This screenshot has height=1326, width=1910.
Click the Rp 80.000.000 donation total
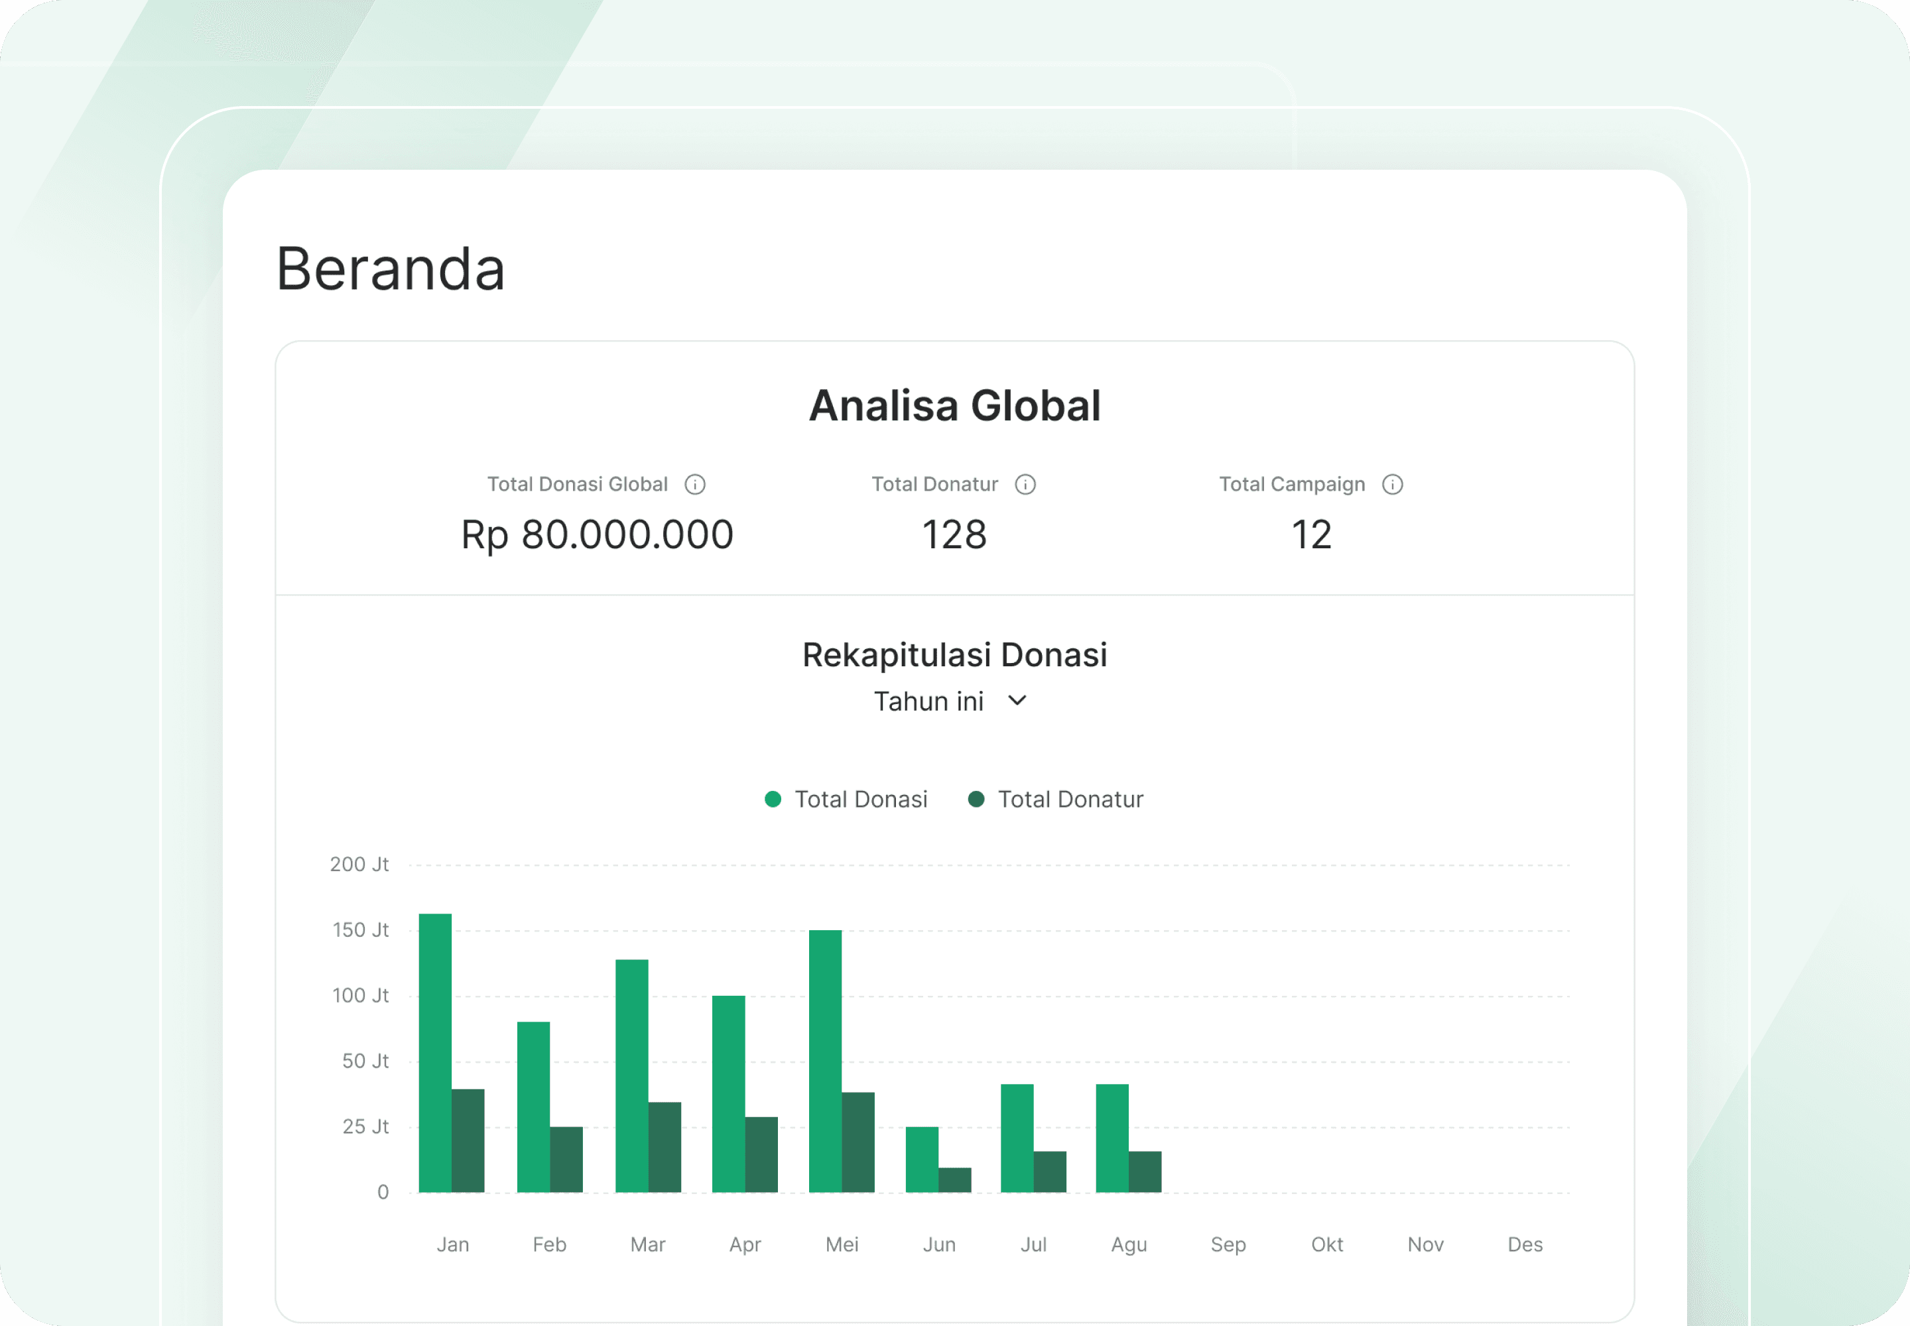597,534
